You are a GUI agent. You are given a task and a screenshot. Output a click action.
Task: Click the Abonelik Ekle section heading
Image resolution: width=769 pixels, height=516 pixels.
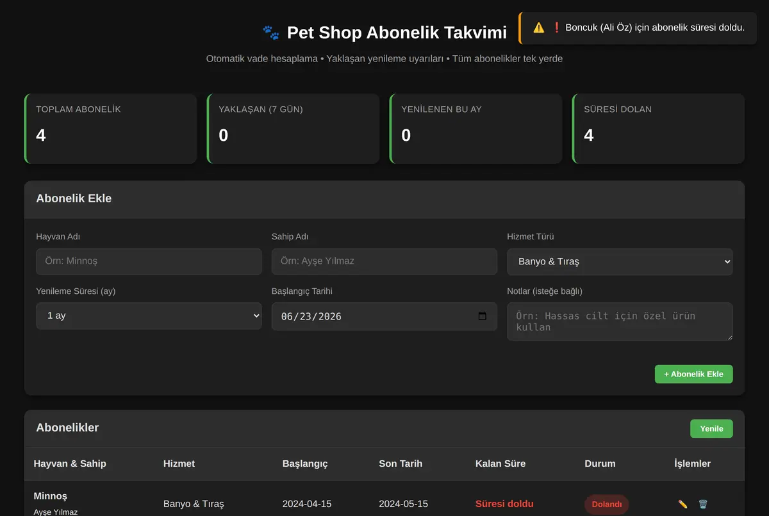click(x=74, y=198)
